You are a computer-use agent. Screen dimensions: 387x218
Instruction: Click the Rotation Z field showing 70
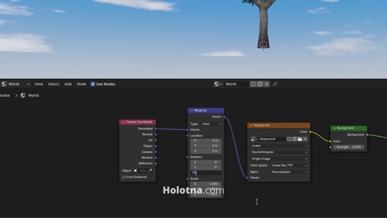(x=206, y=173)
